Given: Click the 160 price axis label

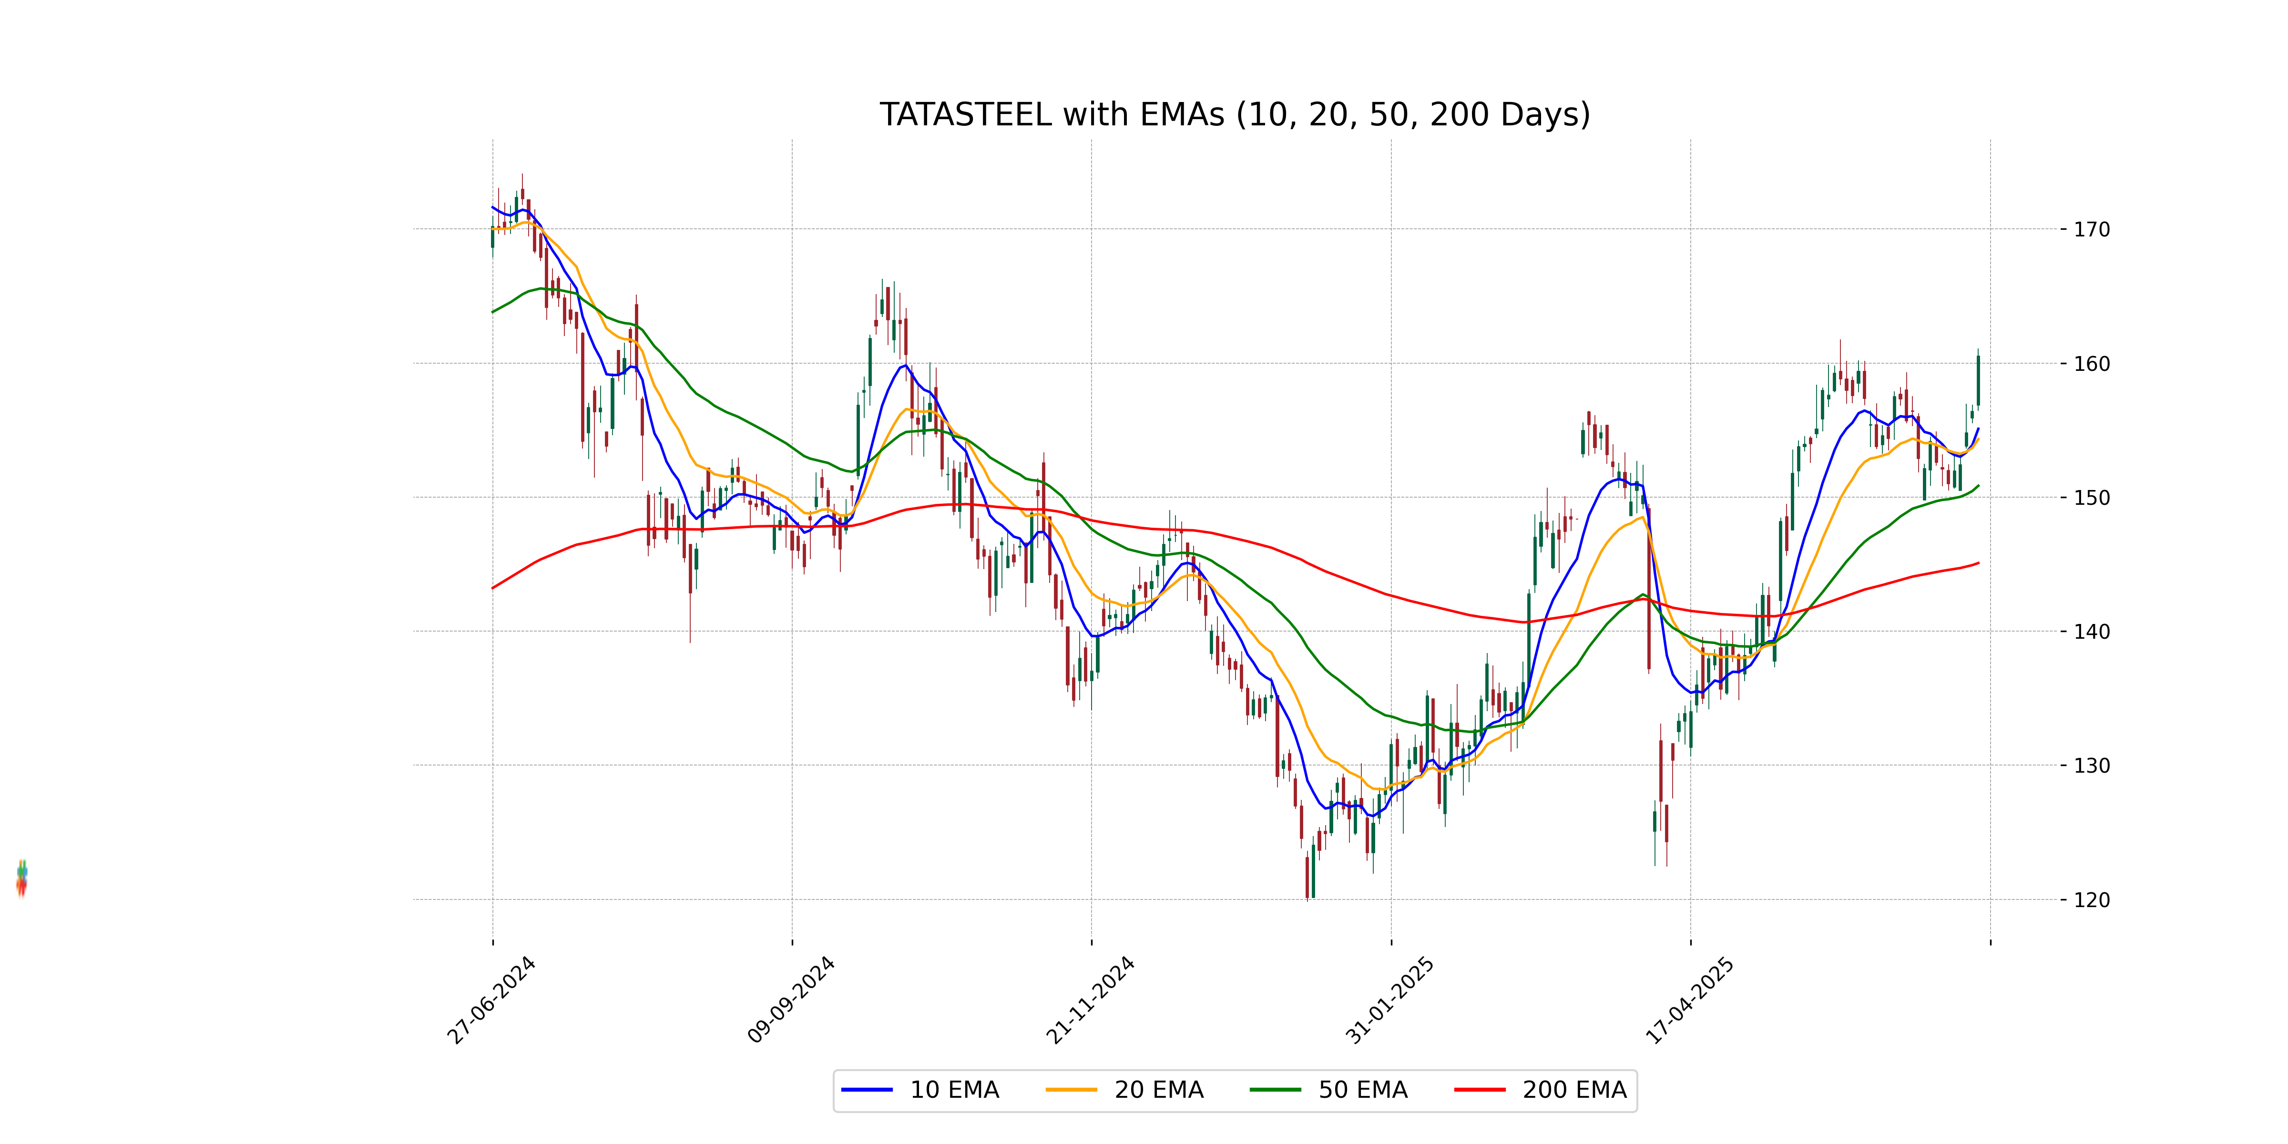Looking at the screenshot, I should [x=2092, y=363].
